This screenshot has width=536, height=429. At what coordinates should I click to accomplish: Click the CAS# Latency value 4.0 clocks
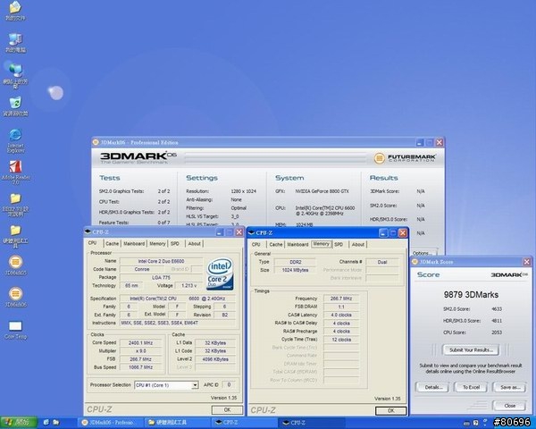coord(341,315)
